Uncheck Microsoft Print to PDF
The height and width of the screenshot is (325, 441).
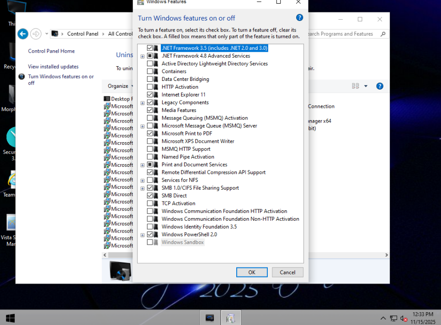point(150,133)
